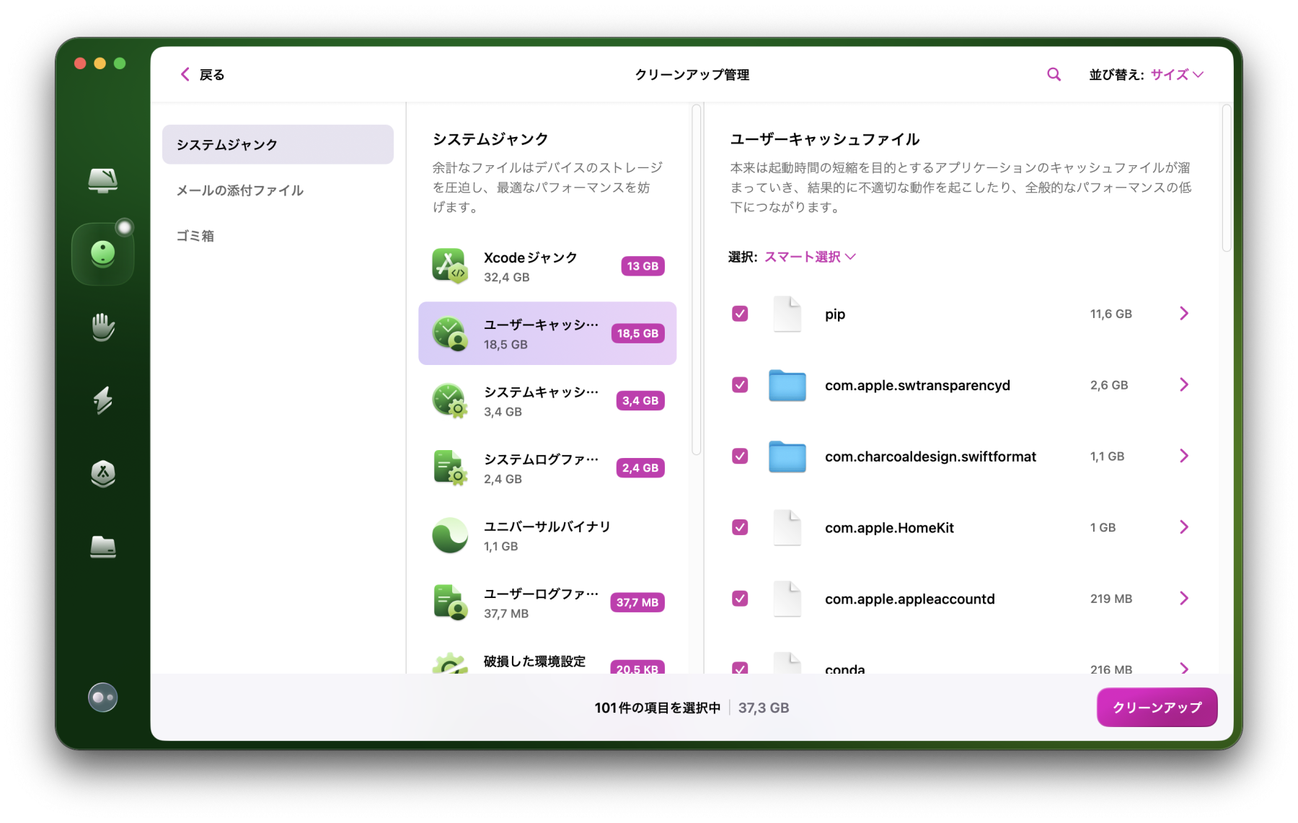1298x823 pixels.
Task: Uncheck the pip checkbox
Action: [740, 314]
